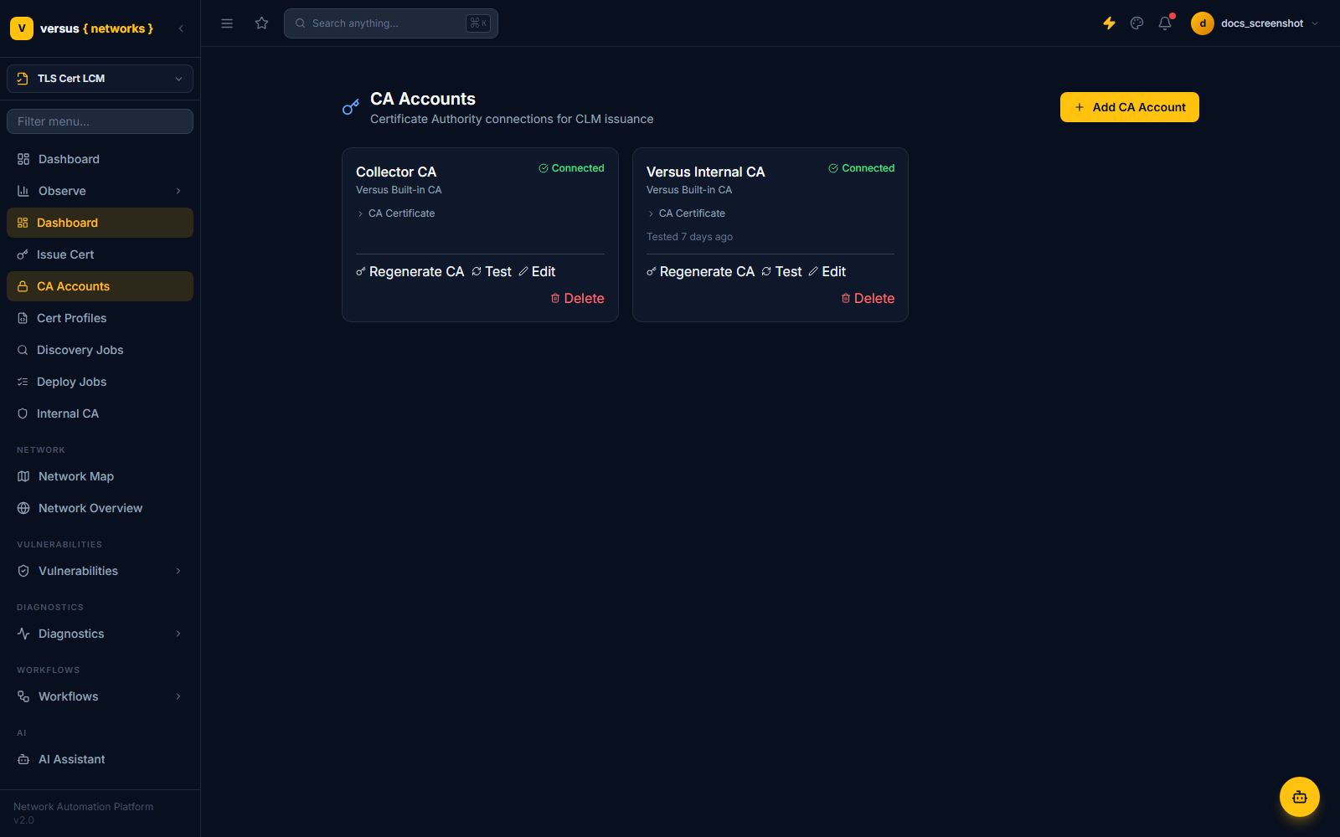Expand the Diagnostics menu
Screen dimensions: 1340x837
pyautogui.click(x=100, y=634)
